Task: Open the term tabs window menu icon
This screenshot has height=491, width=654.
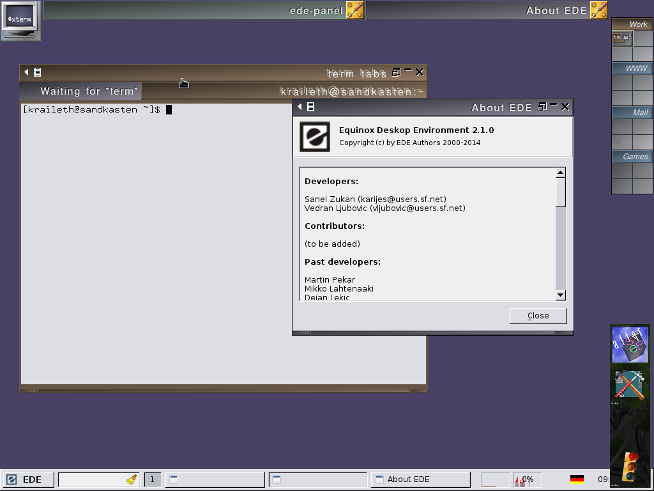Action: point(37,72)
